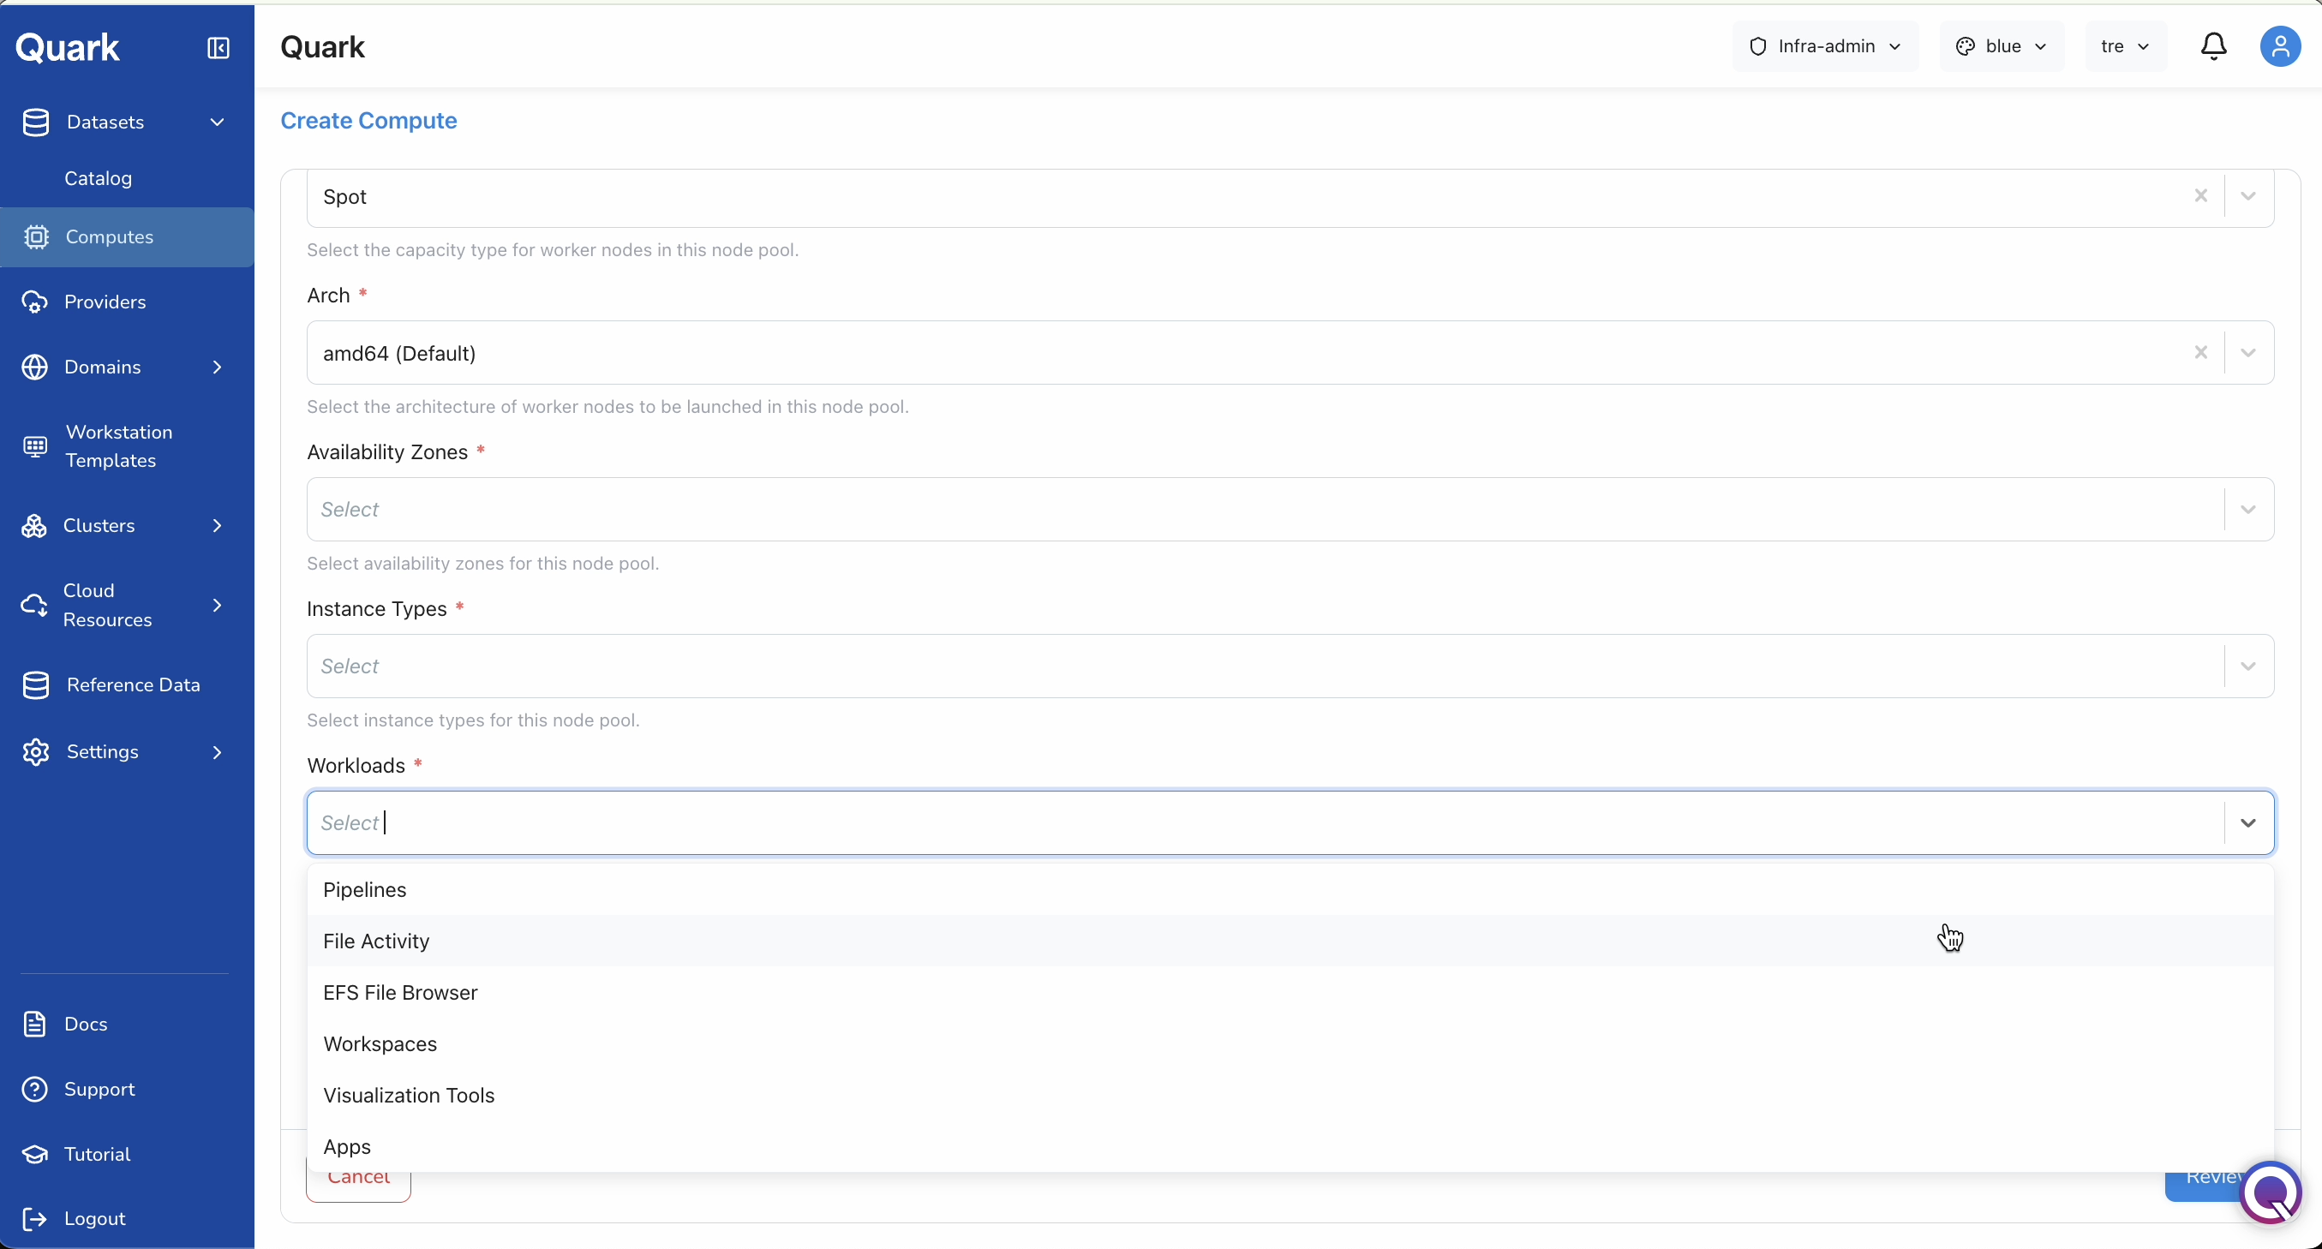Expand the Spot capacity type dropdown arrow

2248,196
